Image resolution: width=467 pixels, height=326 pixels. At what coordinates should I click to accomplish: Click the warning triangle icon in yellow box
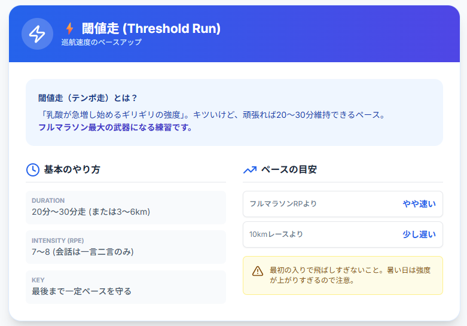(x=258, y=271)
